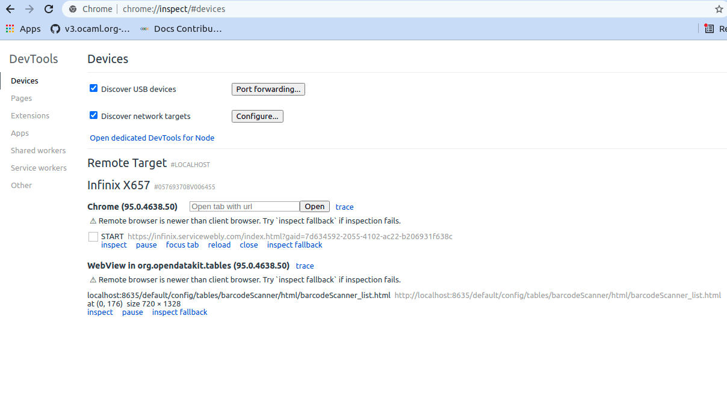
Task: Click pause link under barcodeScanner_list.html
Action: pos(132,312)
